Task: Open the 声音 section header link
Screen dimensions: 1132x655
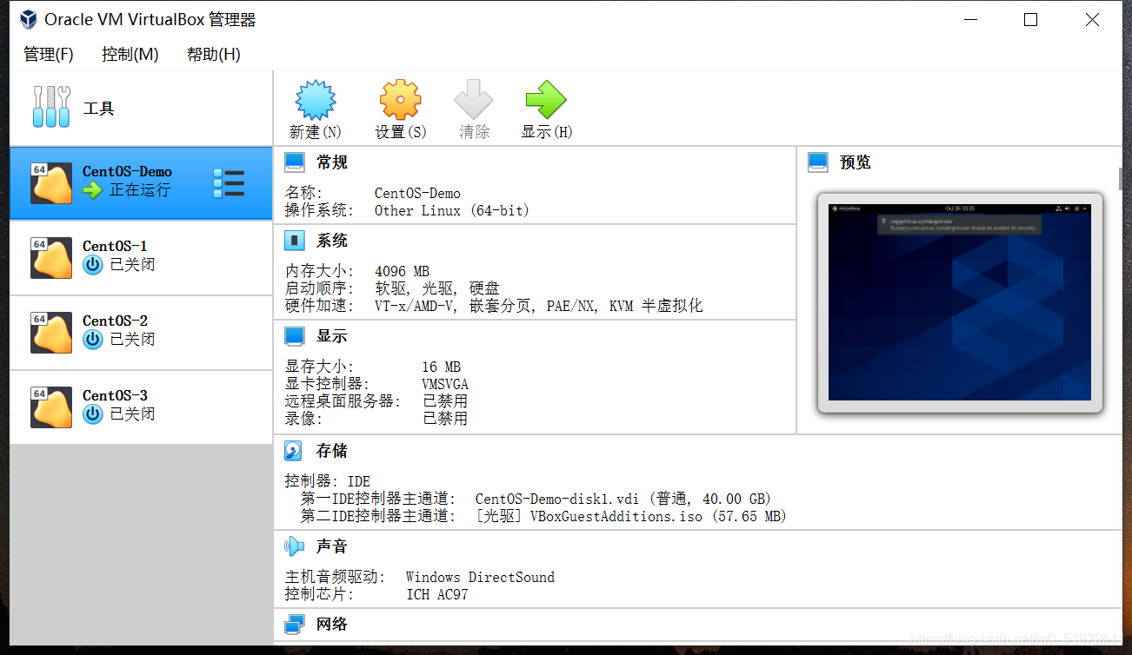Action: coord(332,546)
